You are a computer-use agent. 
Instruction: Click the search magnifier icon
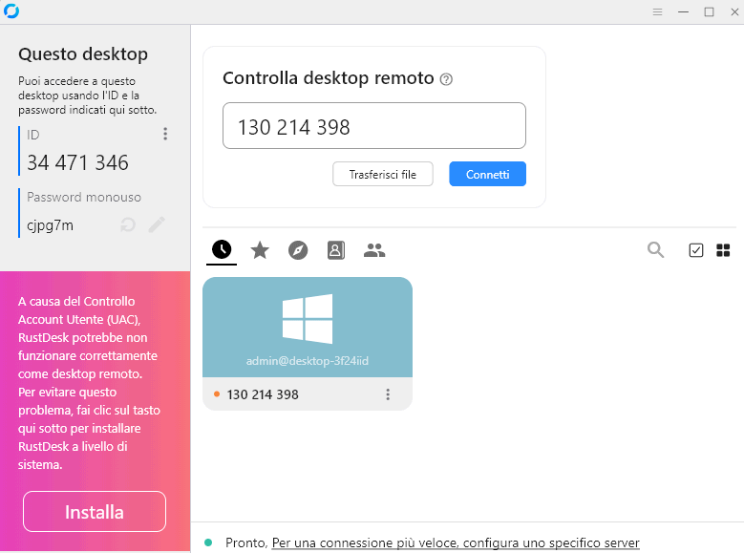656,249
